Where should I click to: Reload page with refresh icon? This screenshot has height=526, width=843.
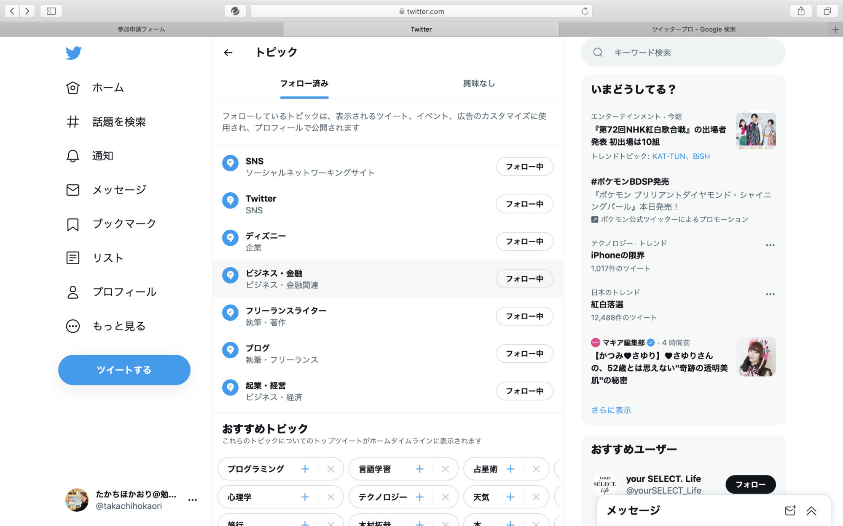pyautogui.click(x=585, y=11)
